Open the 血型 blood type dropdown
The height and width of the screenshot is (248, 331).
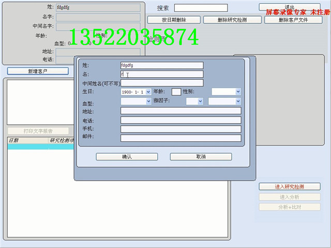point(148,101)
